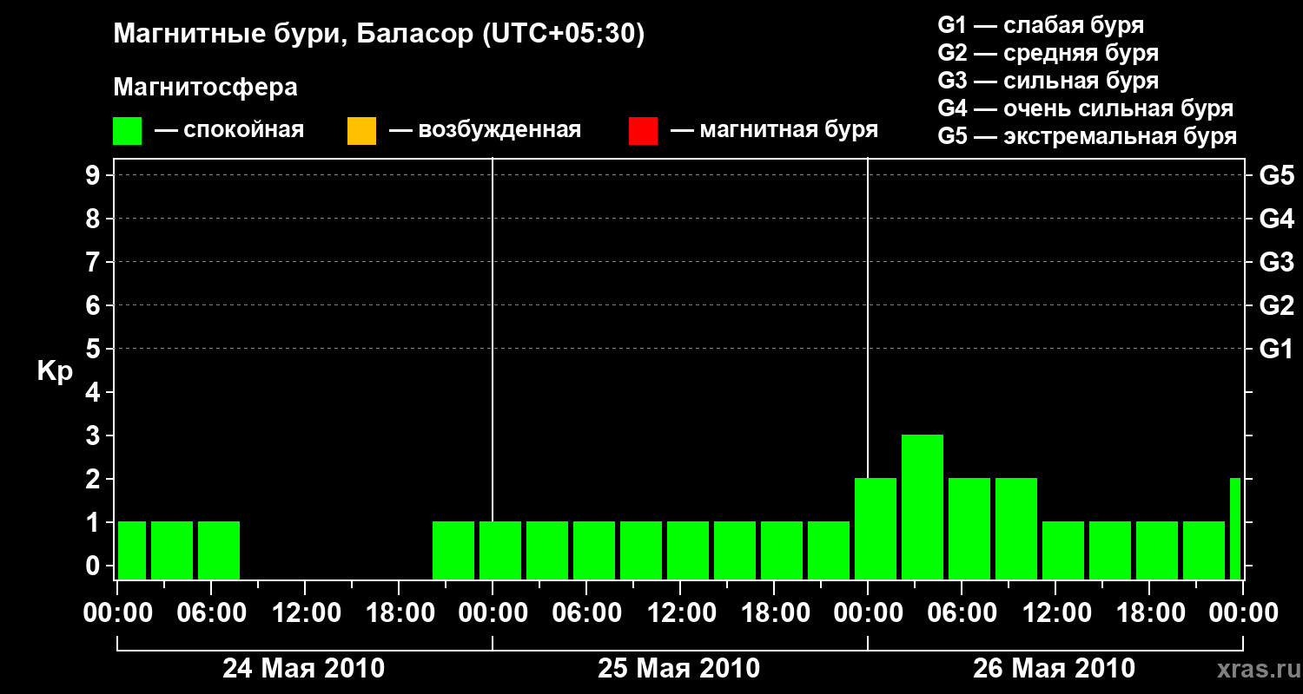Click the '26 Мая 2010' date label
Screen dimensions: 1303x694
click(x=1054, y=669)
